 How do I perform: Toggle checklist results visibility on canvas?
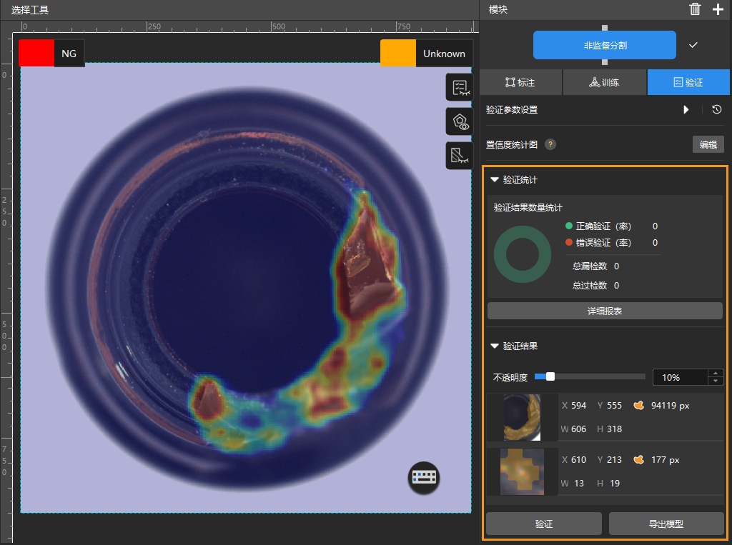(x=459, y=86)
